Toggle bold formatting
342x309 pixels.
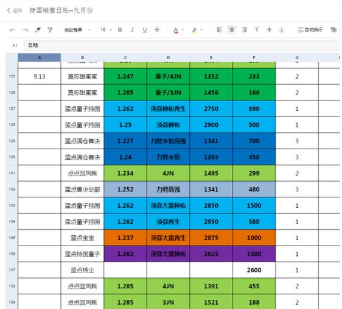[120, 30]
